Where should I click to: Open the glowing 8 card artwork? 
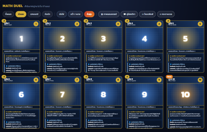coord(103,94)
